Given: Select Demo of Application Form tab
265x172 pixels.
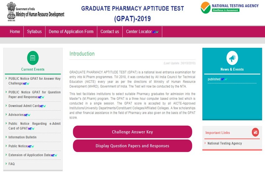Looking at the screenshot, I should pos(71,32).
